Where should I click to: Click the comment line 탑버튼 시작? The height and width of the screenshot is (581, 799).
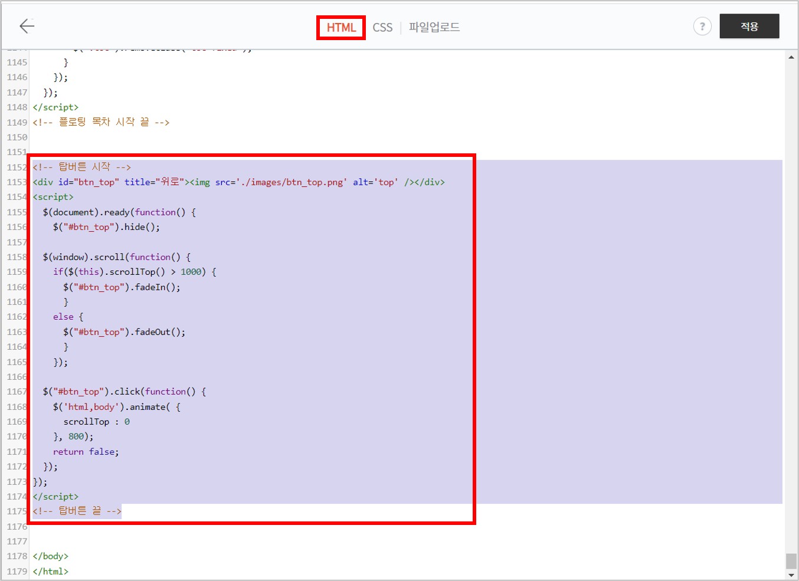(82, 167)
